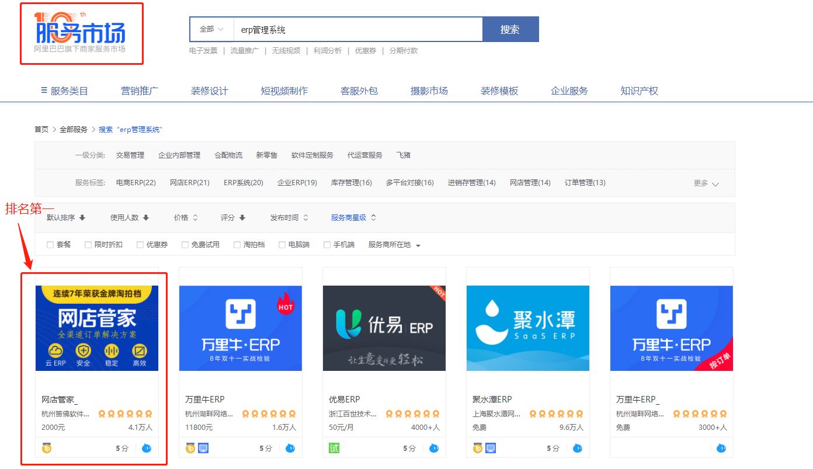Click the computer-version icon on 万里牛ERP card

203,448
